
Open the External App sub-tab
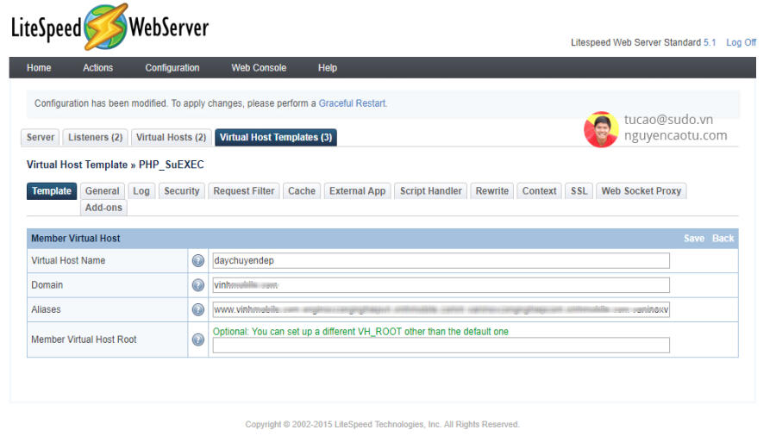(x=358, y=191)
